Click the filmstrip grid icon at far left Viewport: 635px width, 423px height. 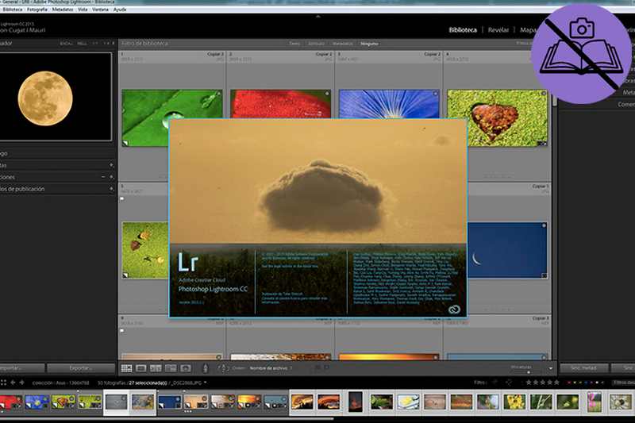pyautogui.click(x=3, y=383)
